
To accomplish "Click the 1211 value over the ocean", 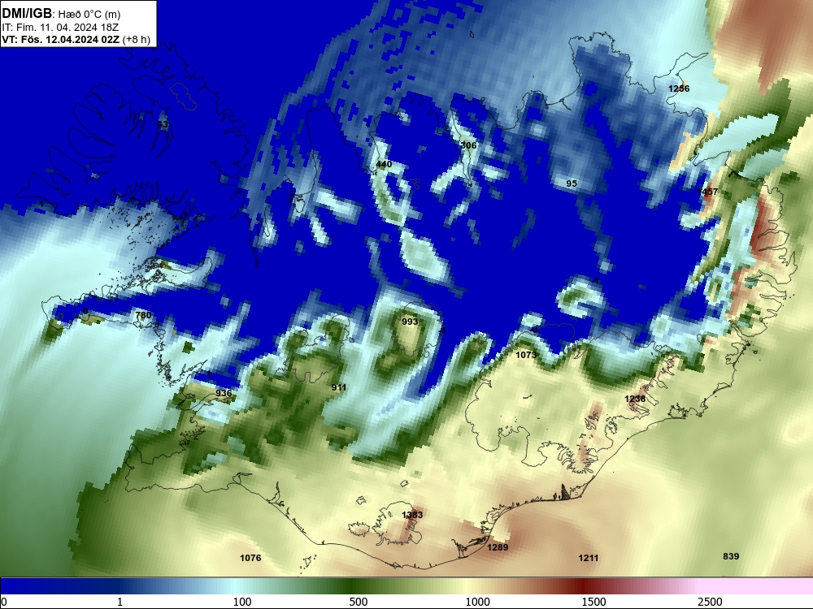I will [x=589, y=558].
